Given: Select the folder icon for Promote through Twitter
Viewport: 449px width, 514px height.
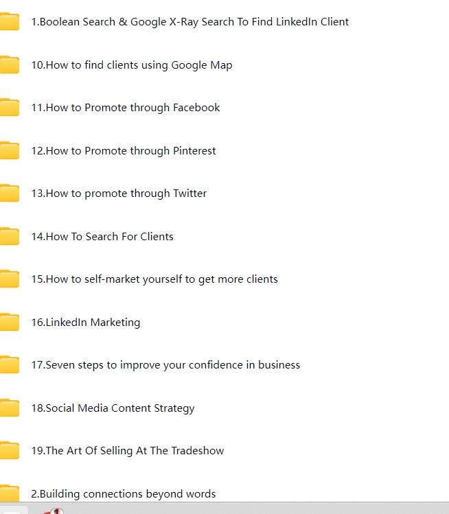Looking at the screenshot, I should pyautogui.click(x=9, y=194).
